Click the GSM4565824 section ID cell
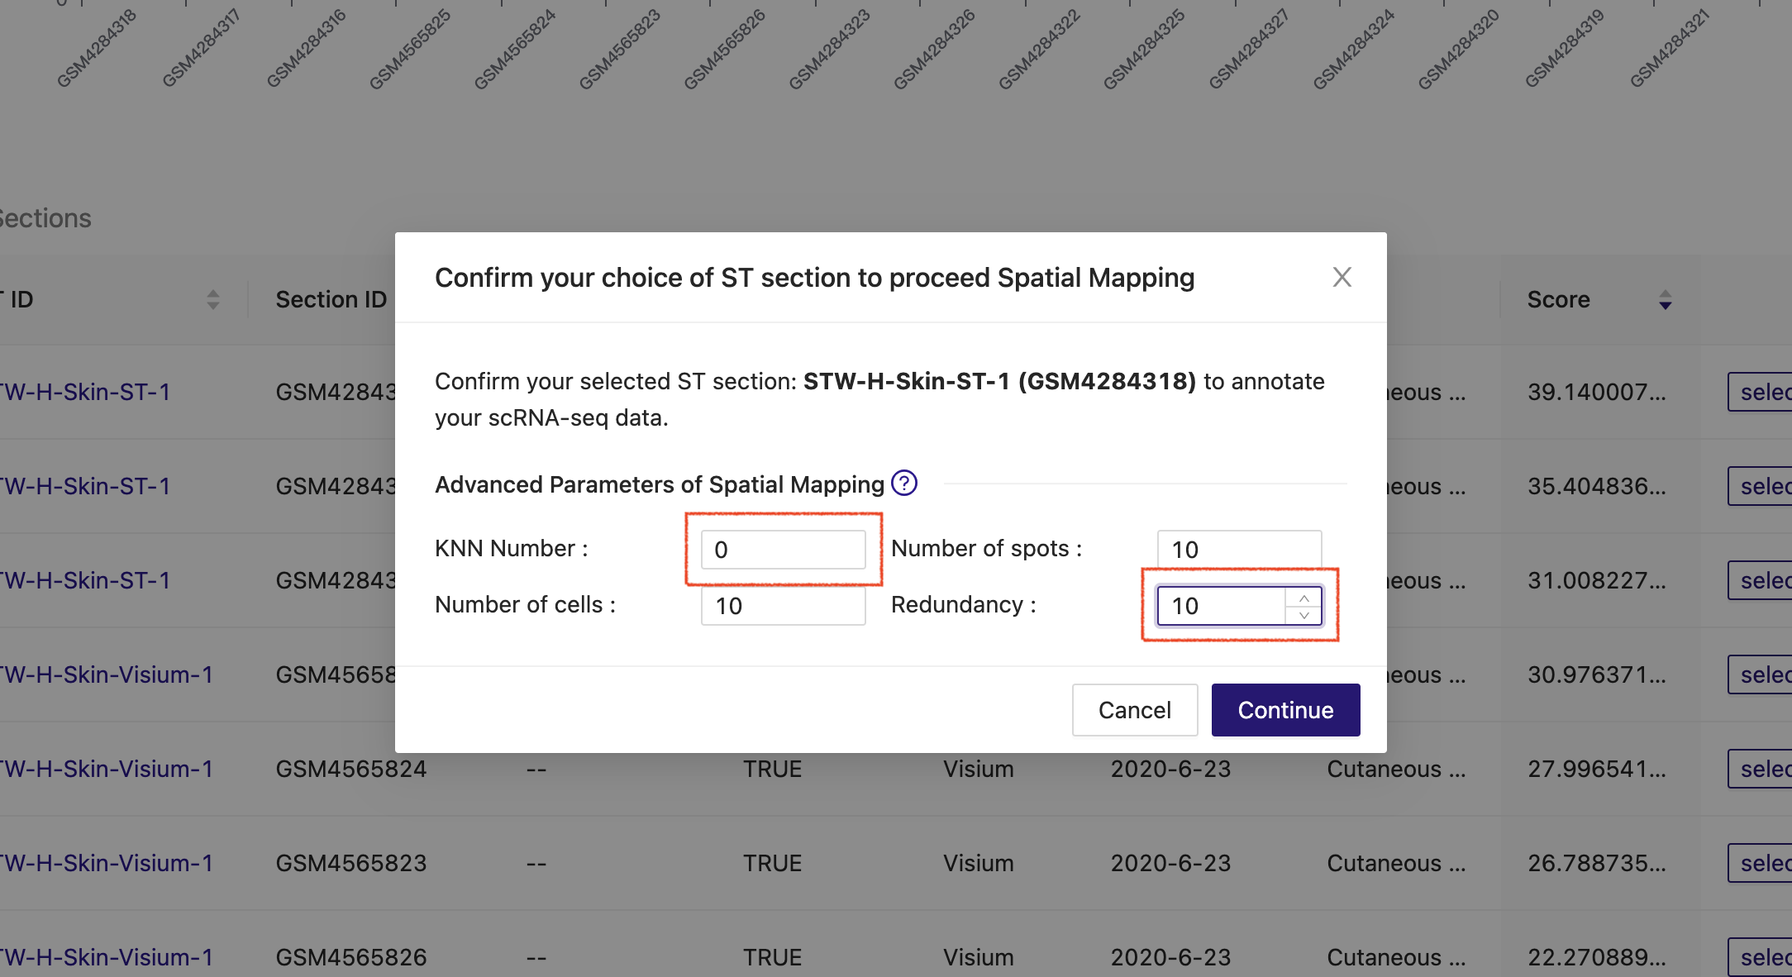 (351, 769)
